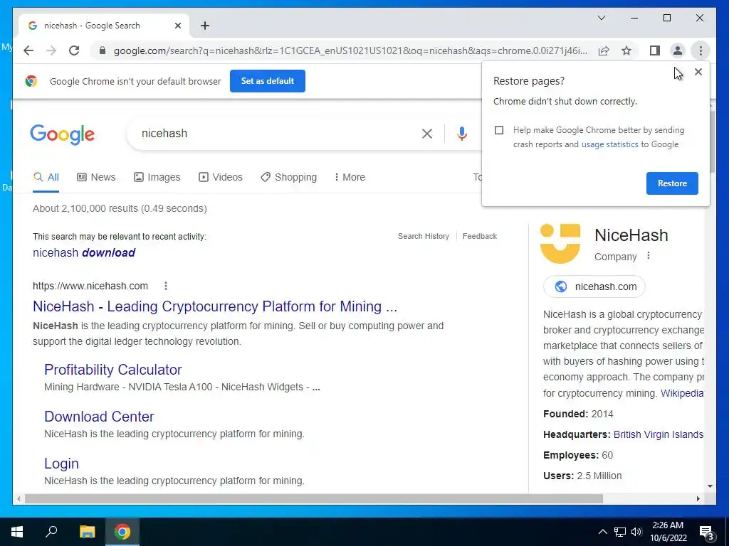Image resolution: width=729 pixels, height=546 pixels.
Task: Open Chrome side panel
Action: 655,50
